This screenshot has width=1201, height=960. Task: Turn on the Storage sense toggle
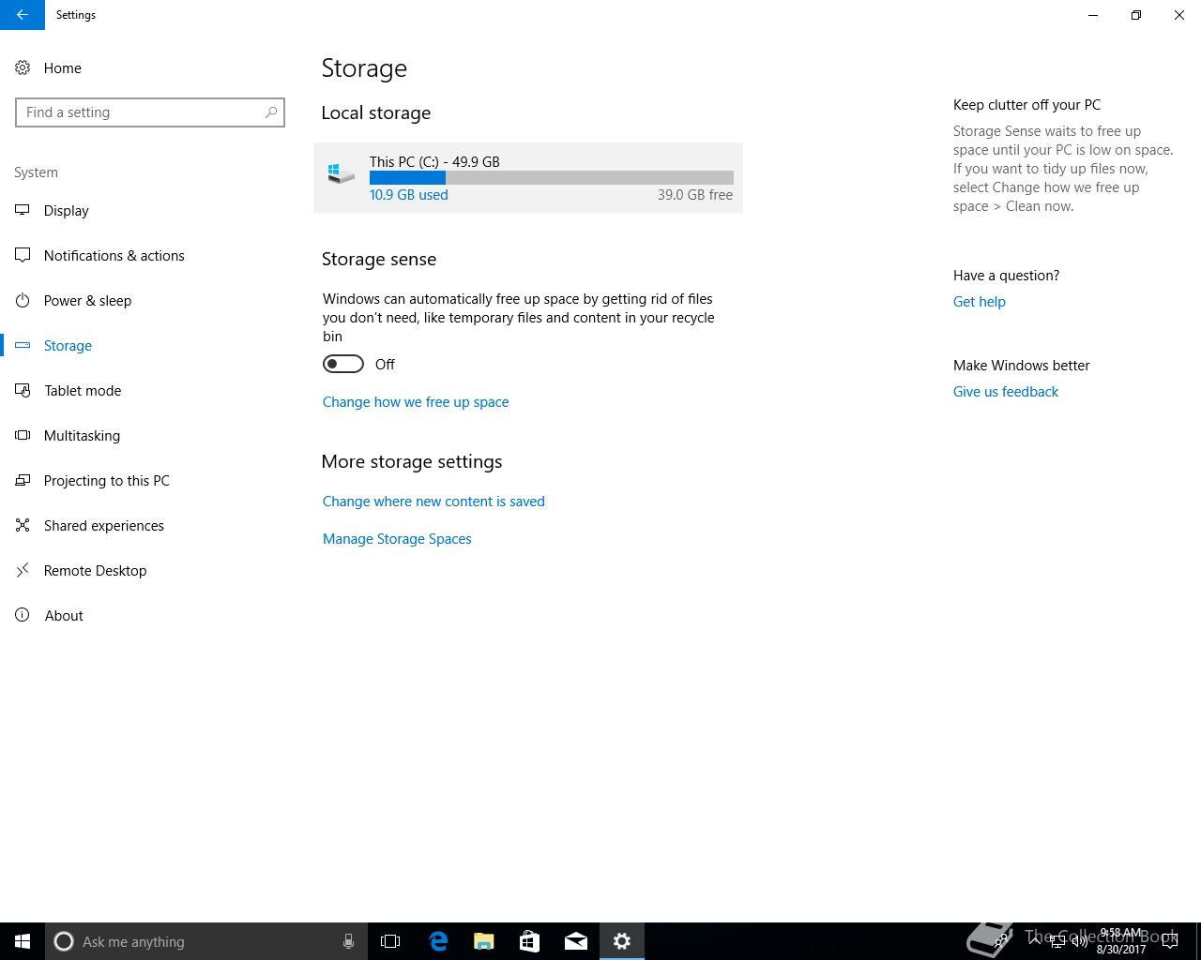pos(343,364)
